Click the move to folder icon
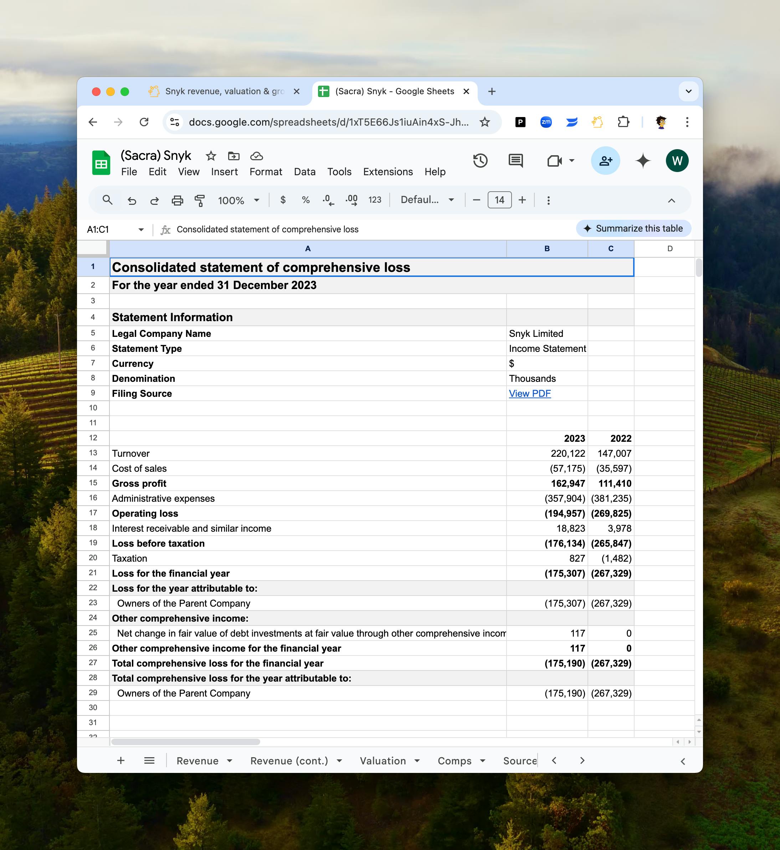 (x=234, y=156)
